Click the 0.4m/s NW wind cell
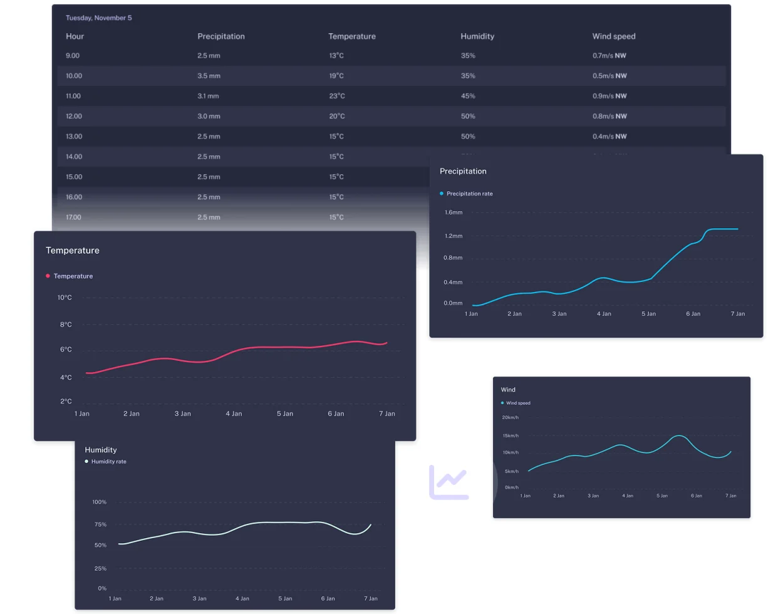The width and height of the screenshot is (783, 614). (x=609, y=136)
